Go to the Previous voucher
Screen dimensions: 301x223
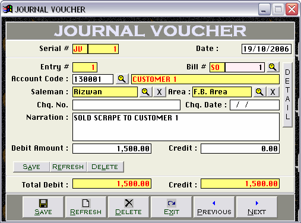click(214, 207)
